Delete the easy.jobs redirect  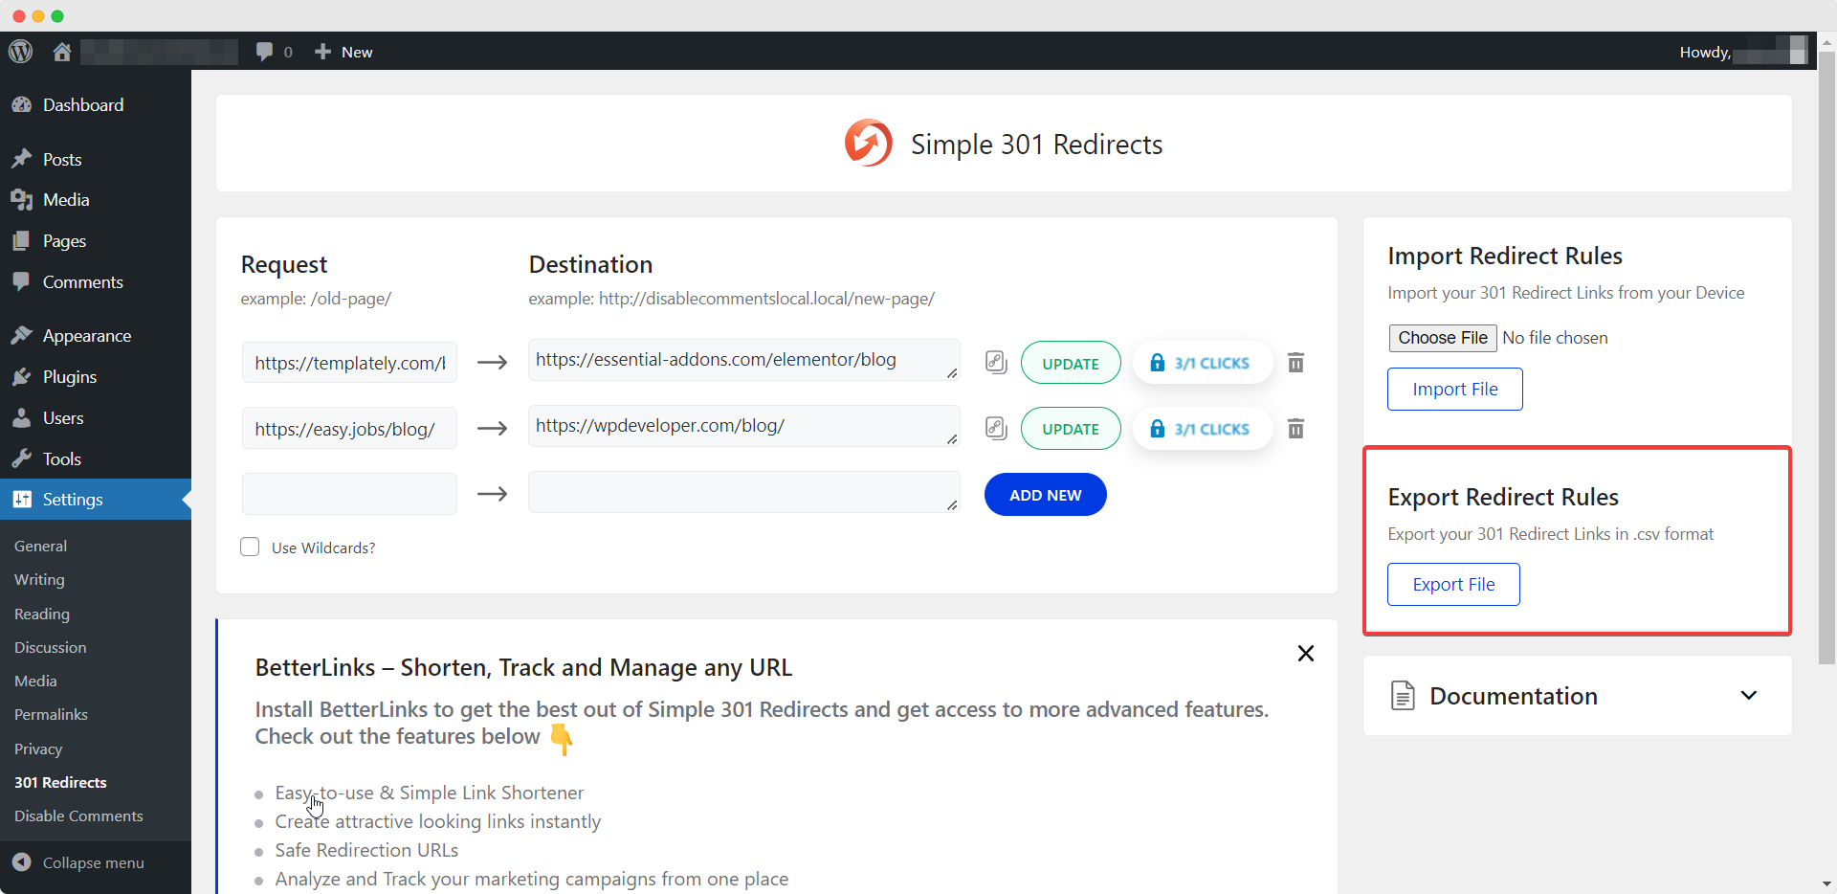pos(1295,429)
